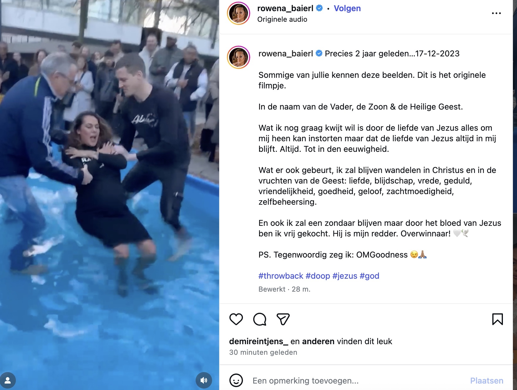Share the post with the paper plane icon
The width and height of the screenshot is (517, 390).
[283, 319]
